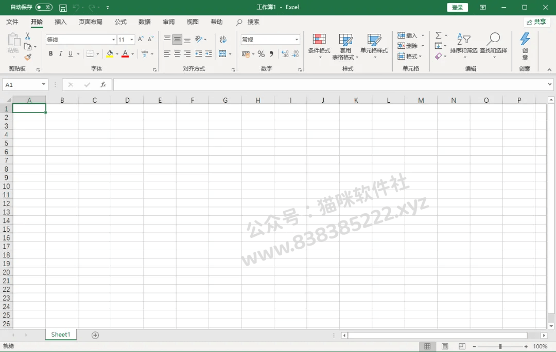Click 格式 Format cells button
This screenshot has width=556, height=352.
[410, 56]
